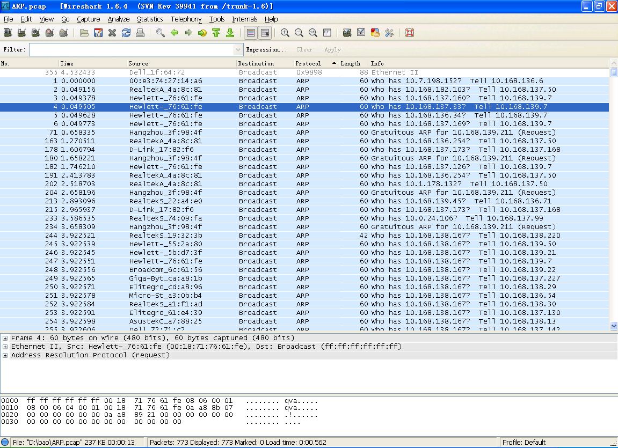Image resolution: width=618 pixels, height=448 pixels.
Task: Sort packets by Protocol column header
Action: click(x=308, y=63)
